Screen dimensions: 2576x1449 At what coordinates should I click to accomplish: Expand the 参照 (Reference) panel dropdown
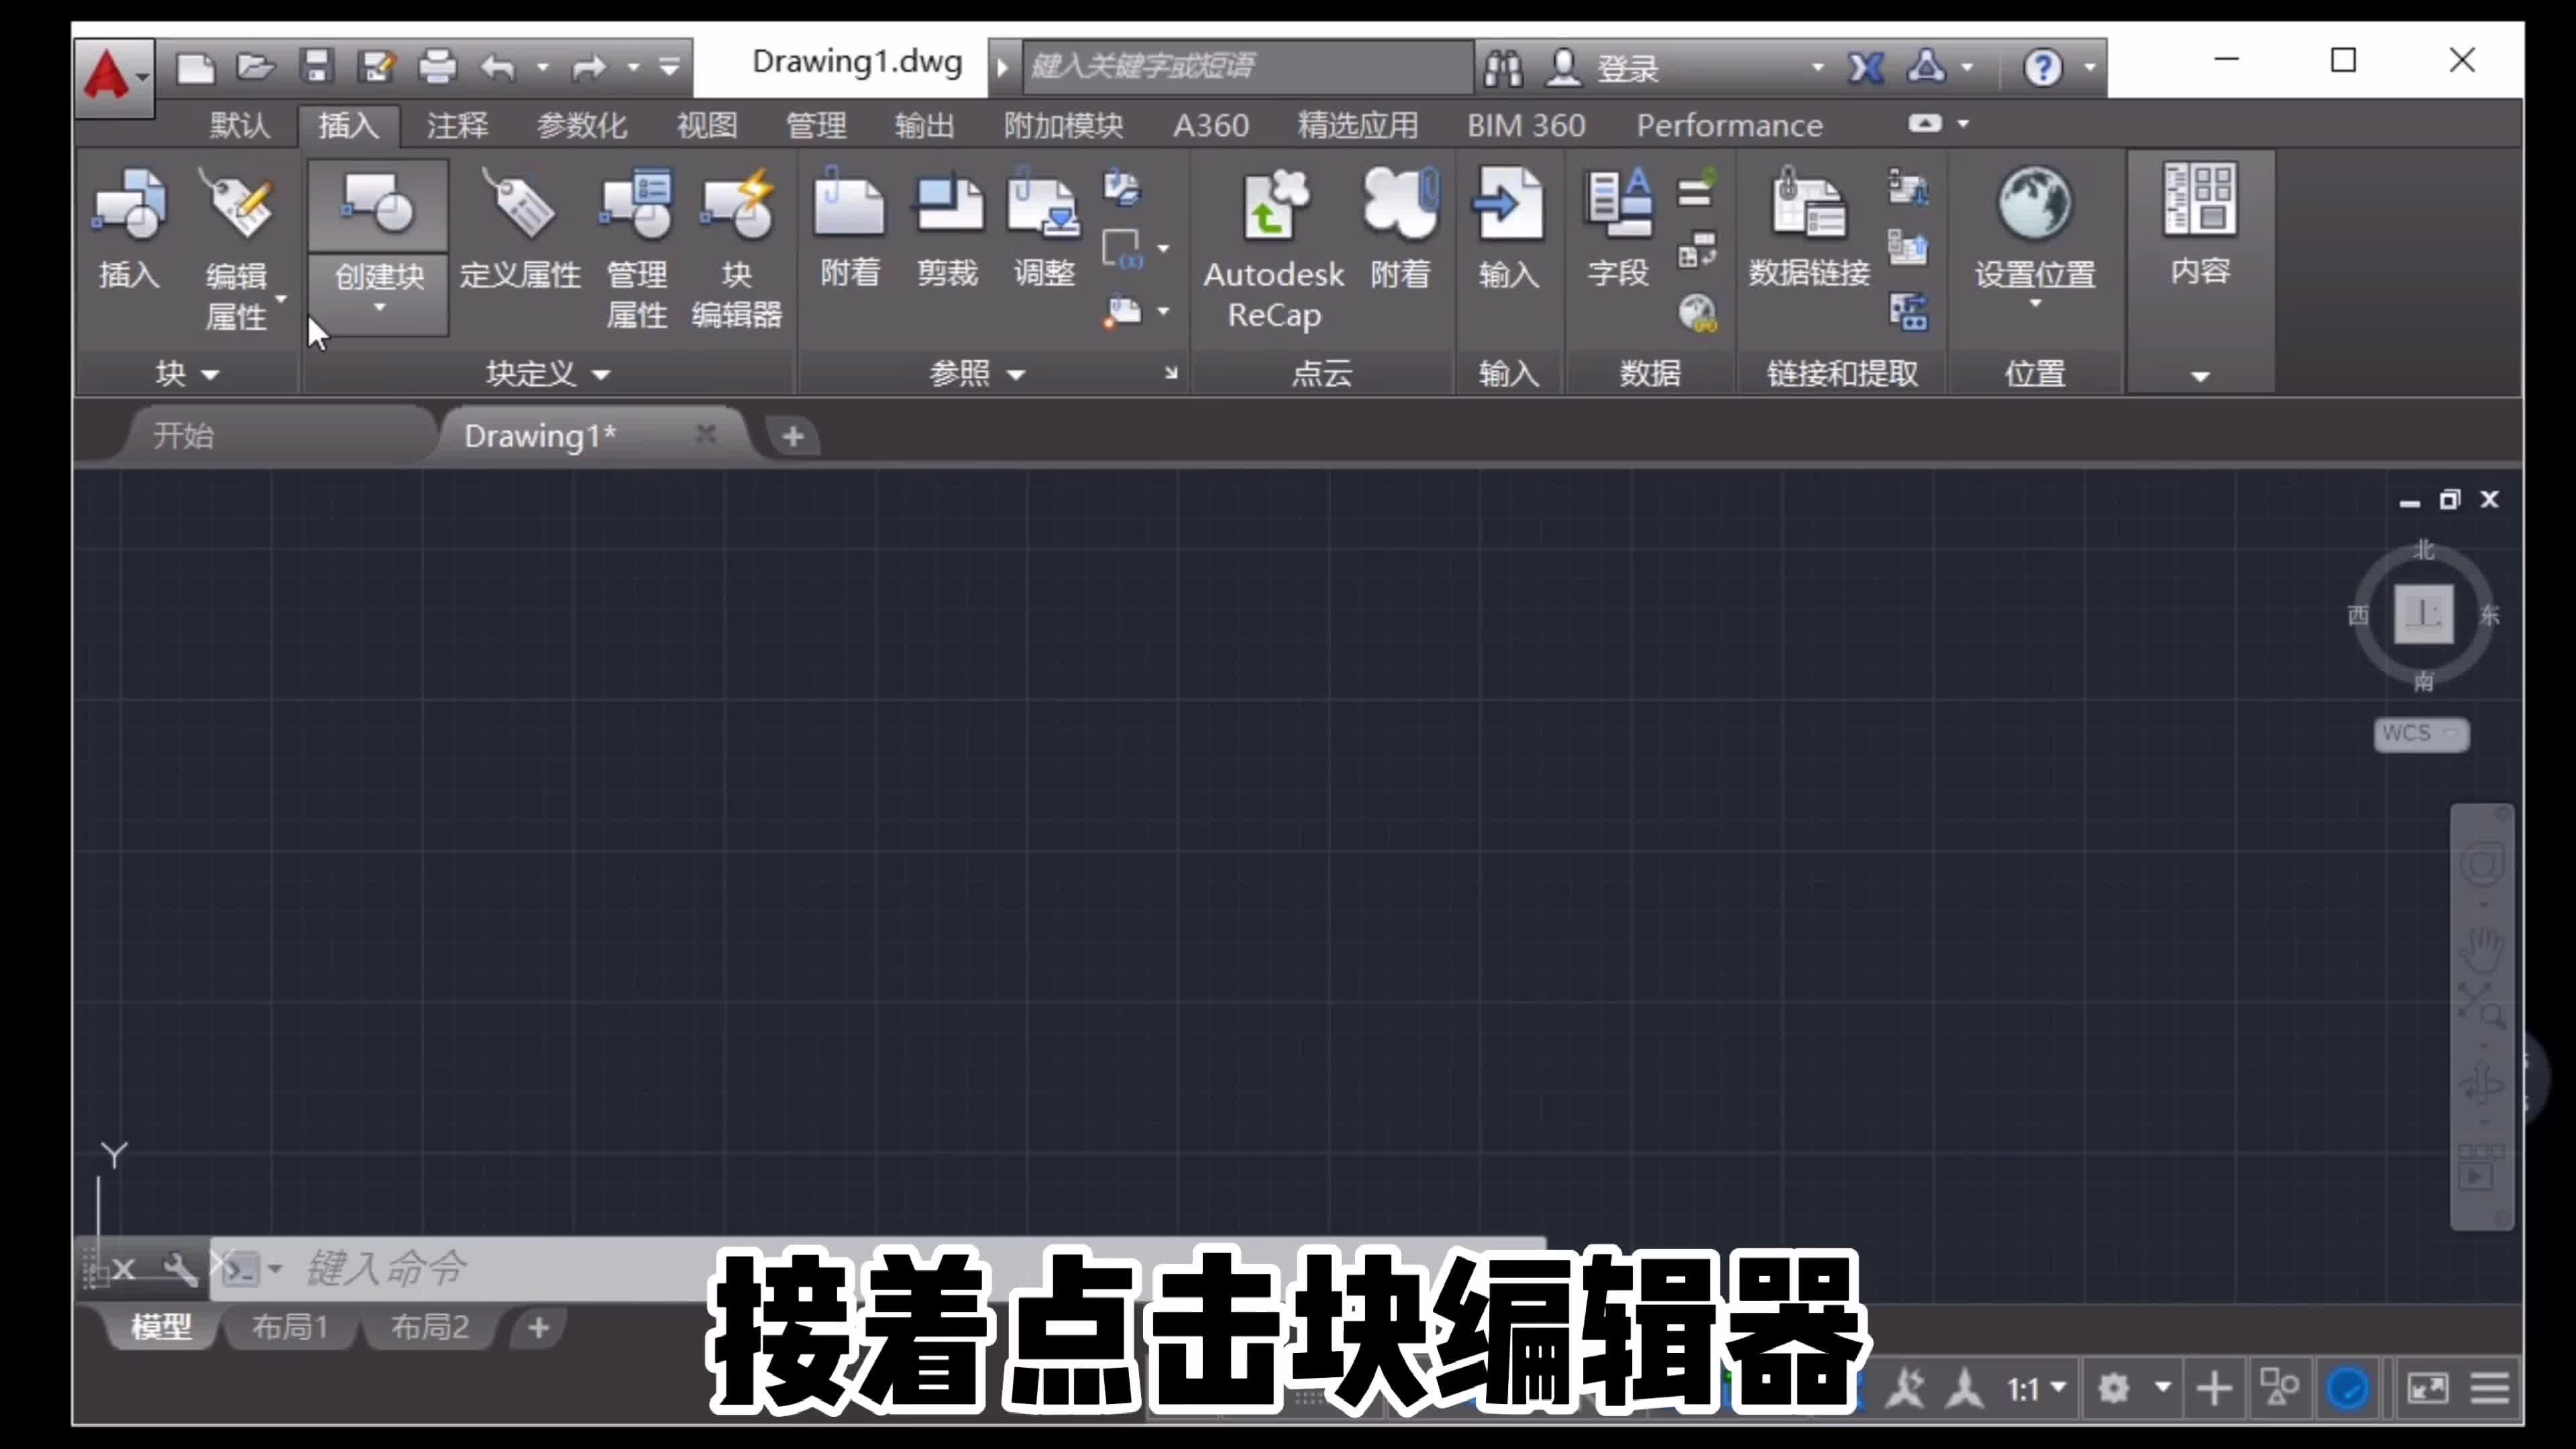coord(1017,373)
